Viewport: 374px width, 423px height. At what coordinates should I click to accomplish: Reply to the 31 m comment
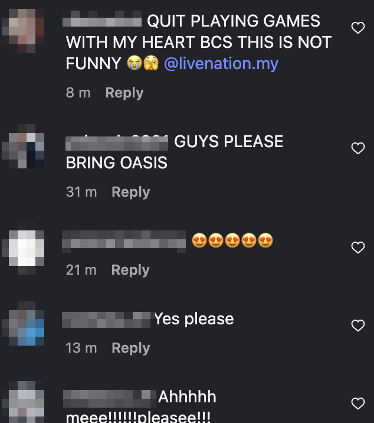coord(131,193)
